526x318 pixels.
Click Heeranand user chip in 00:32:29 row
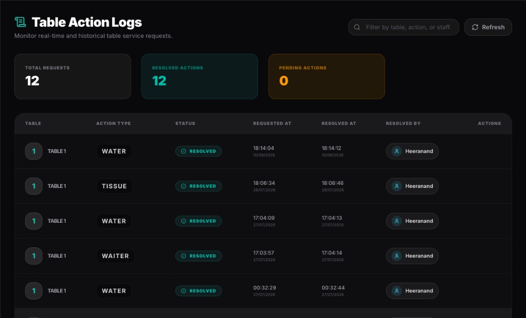412,291
